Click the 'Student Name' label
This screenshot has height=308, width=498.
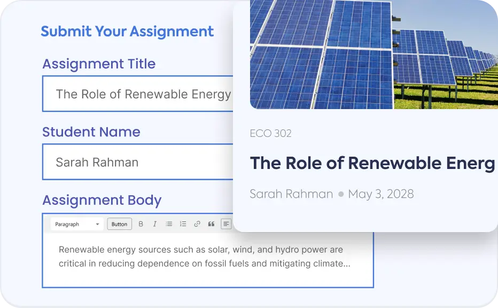click(91, 132)
